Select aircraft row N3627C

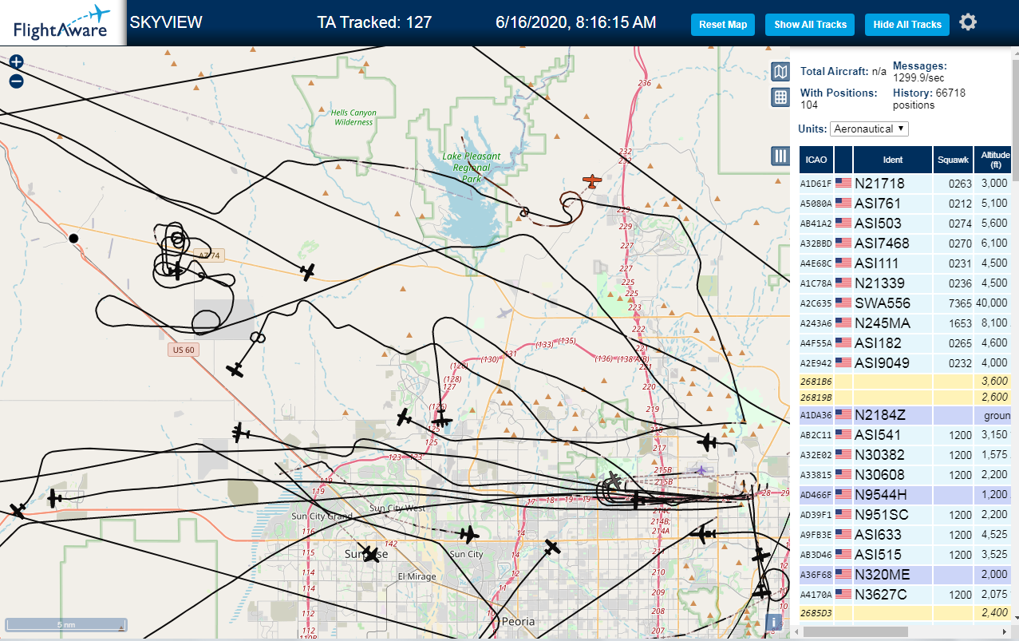click(x=906, y=595)
